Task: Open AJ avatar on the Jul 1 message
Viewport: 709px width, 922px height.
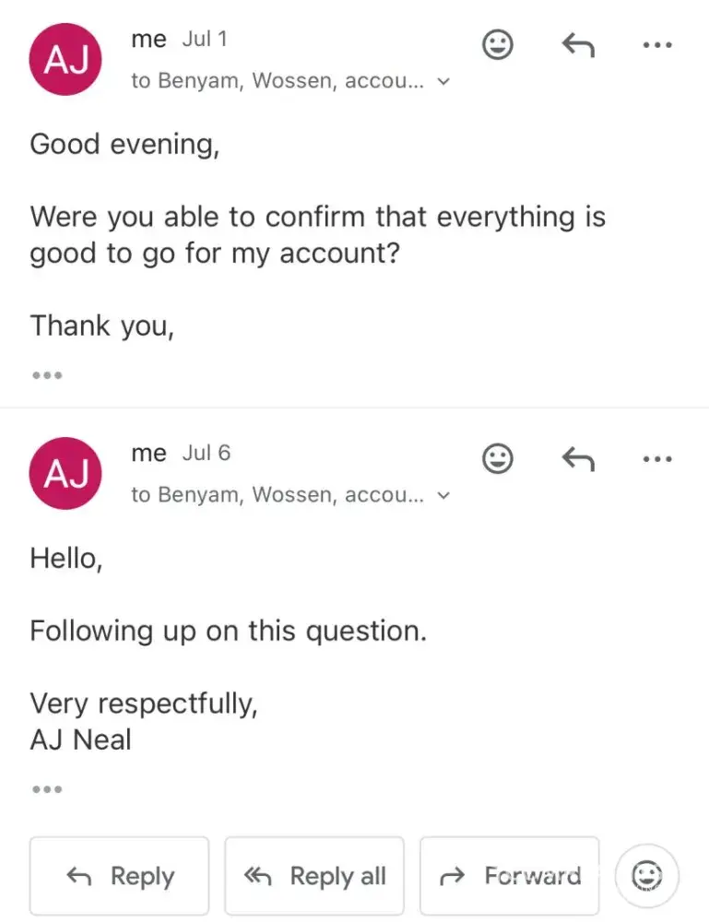Action: (65, 59)
